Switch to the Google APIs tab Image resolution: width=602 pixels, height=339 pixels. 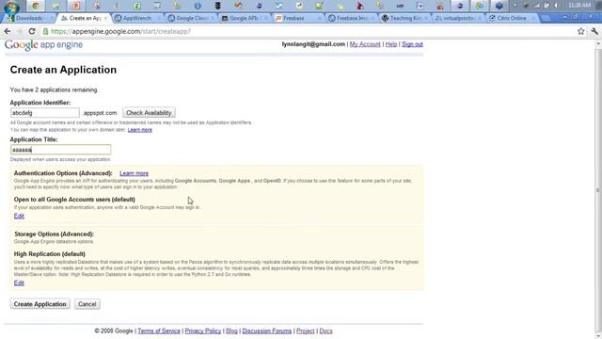point(244,18)
